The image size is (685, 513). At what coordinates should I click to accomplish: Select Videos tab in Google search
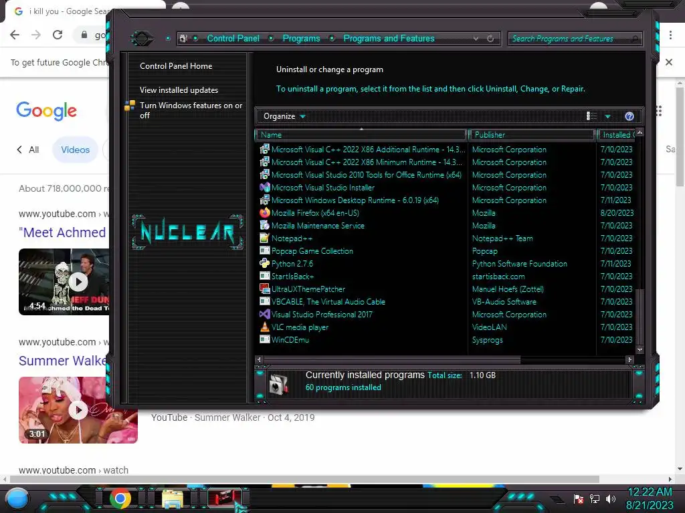coord(75,150)
